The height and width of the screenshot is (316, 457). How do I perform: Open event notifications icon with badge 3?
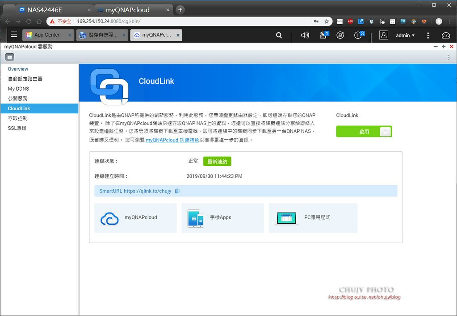pyautogui.click(x=359, y=35)
